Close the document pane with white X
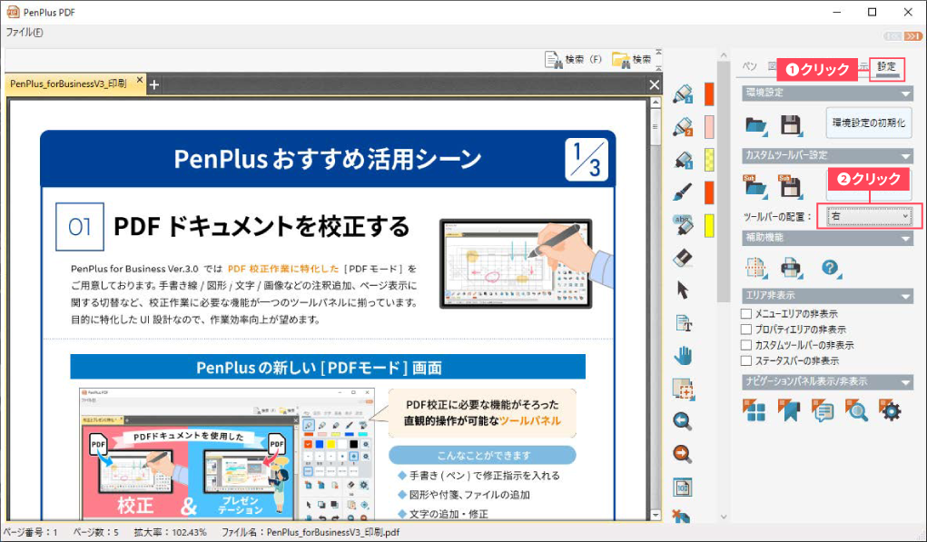The height and width of the screenshot is (542, 927). pos(654,85)
